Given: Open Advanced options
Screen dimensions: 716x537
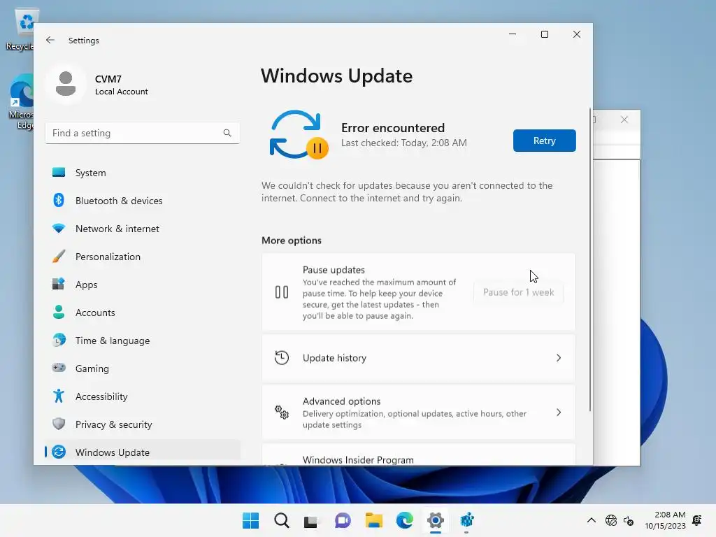Looking at the screenshot, I should 418,413.
